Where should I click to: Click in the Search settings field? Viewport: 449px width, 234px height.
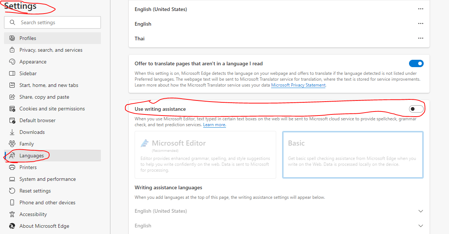point(52,22)
